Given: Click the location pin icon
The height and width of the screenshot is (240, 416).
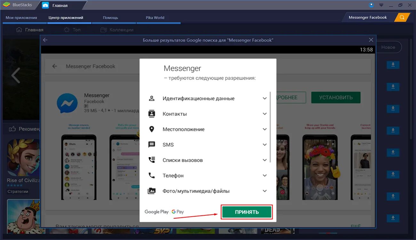Looking at the screenshot, I should pos(152,129).
